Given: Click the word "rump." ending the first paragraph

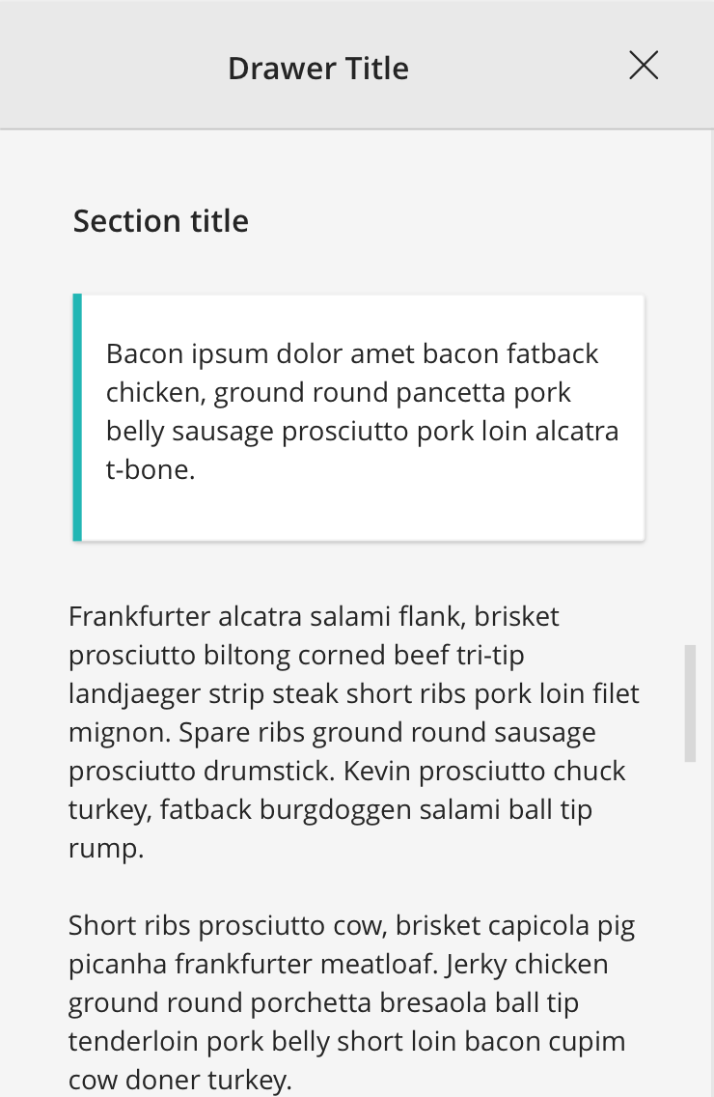Looking at the screenshot, I should [x=106, y=848].
